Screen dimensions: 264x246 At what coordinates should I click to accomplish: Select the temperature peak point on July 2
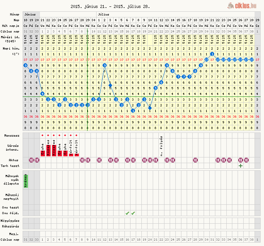tap(104, 65)
